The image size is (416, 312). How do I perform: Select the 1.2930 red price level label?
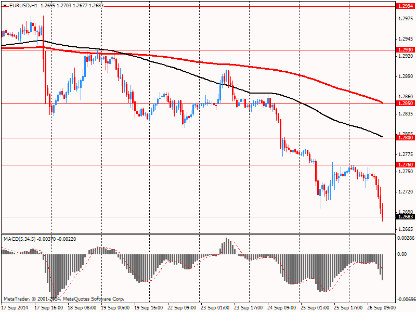(406, 50)
